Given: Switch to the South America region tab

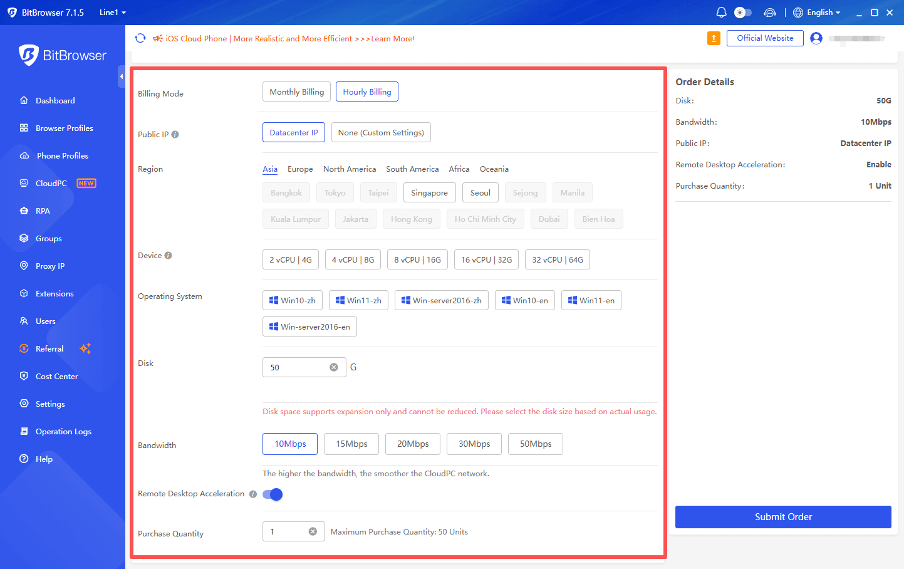Looking at the screenshot, I should click(x=412, y=169).
